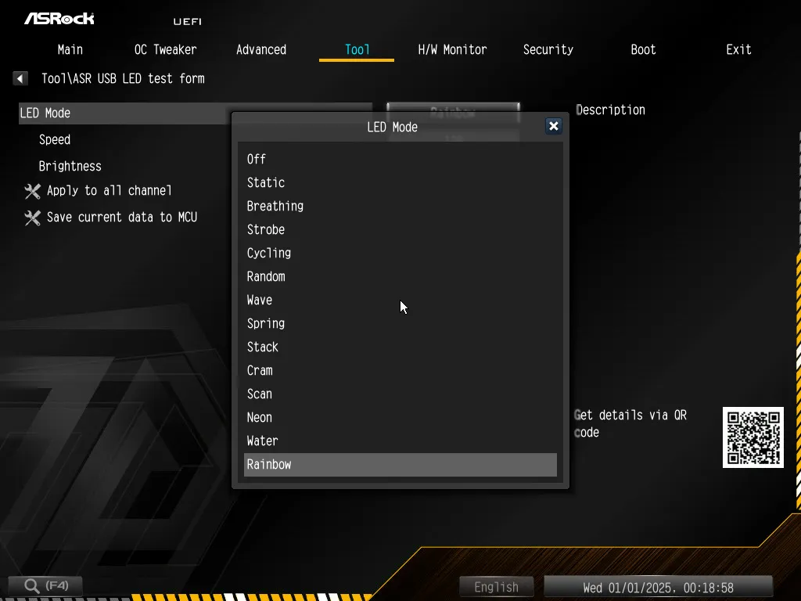Select the Brightness setting row
This screenshot has width=801, height=601.
[70, 166]
